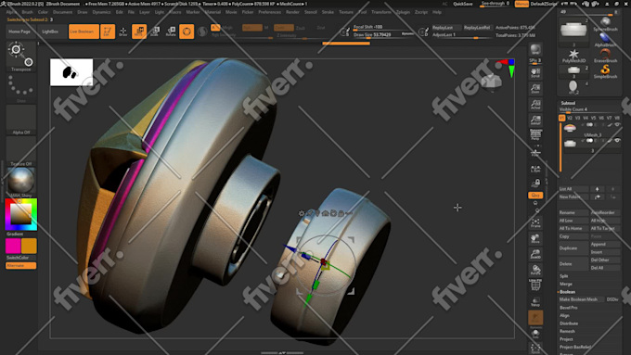Pick a color in the color picker square
The width and height of the screenshot is (631, 355).
20,213
